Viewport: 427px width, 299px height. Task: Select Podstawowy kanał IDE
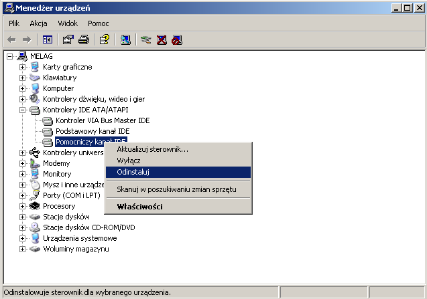[x=93, y=131]
